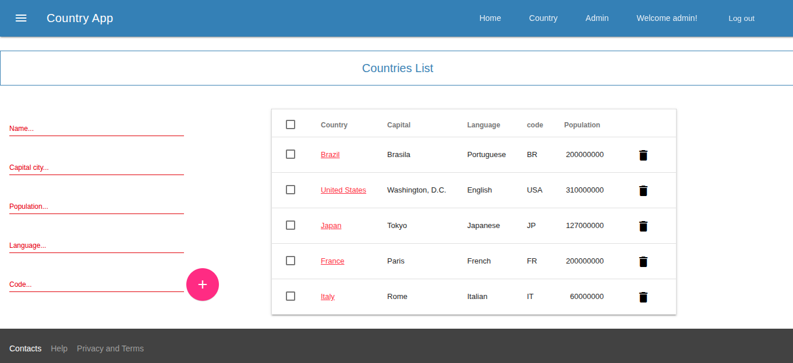Image resolution: width=793 pixels, height=363 pixels.
Task: Go to the Home menu item
Action: pyautogui.click(x=490, y=18)
